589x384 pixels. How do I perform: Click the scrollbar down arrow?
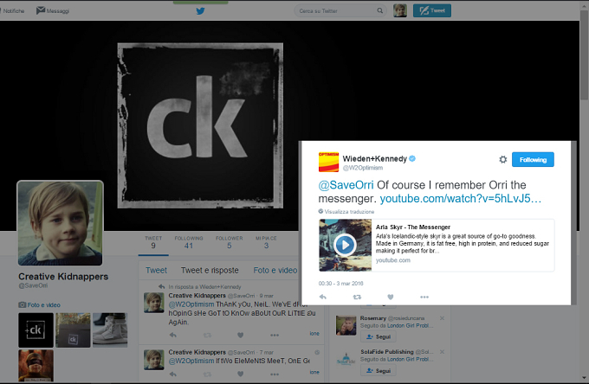(x=584, y=378)
